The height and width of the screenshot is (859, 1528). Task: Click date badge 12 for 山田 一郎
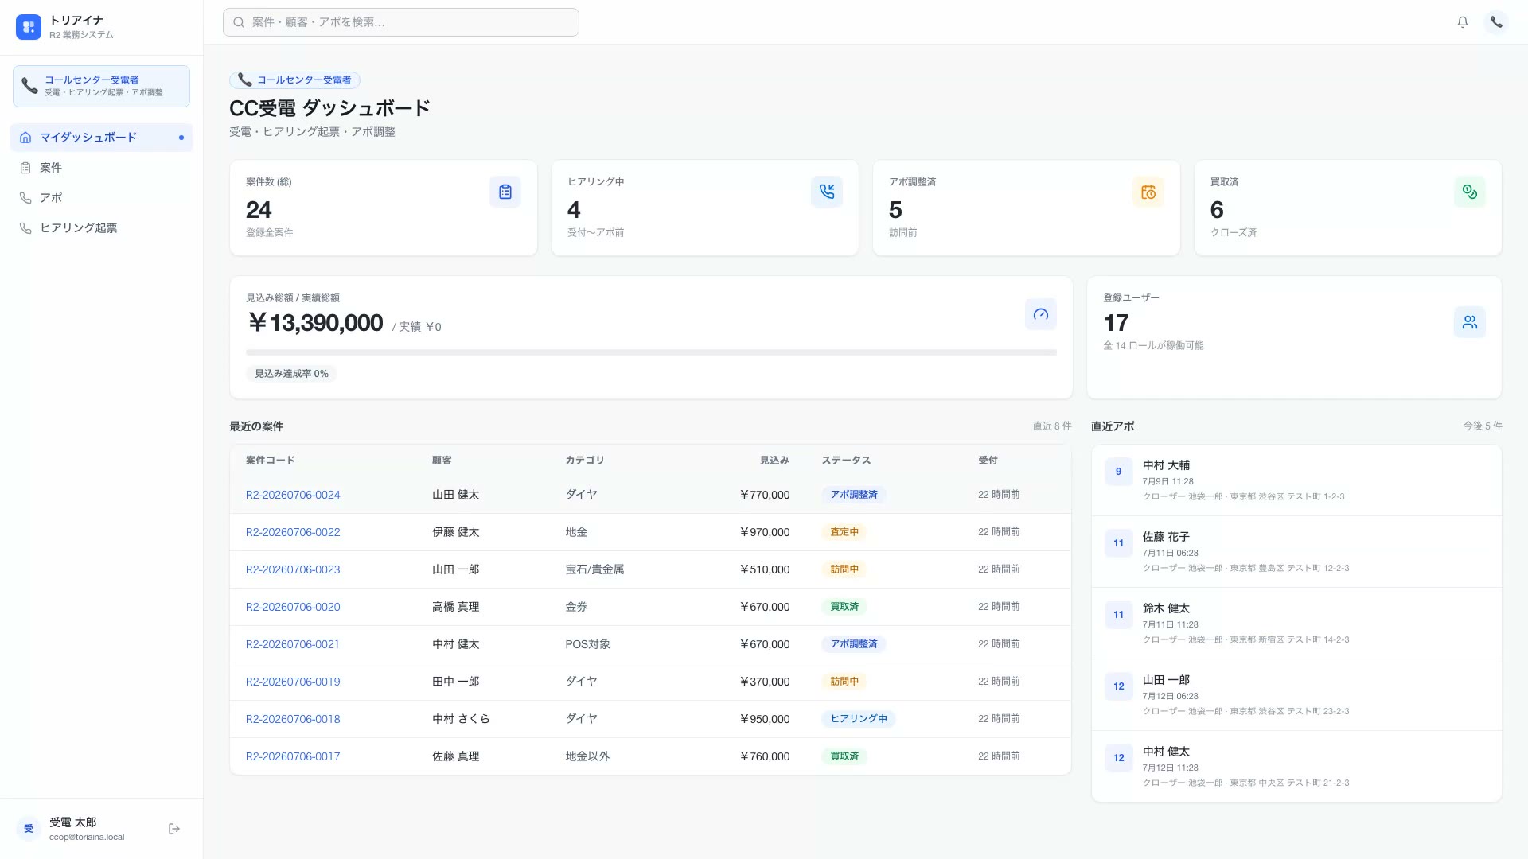click(1118, 686)
